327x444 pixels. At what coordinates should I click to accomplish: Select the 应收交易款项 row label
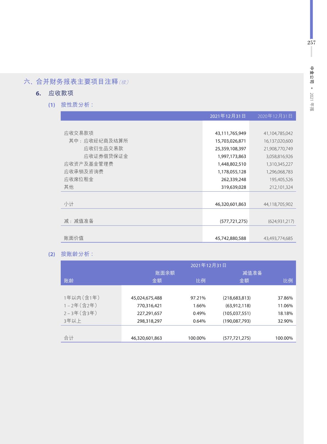point(79,133)
